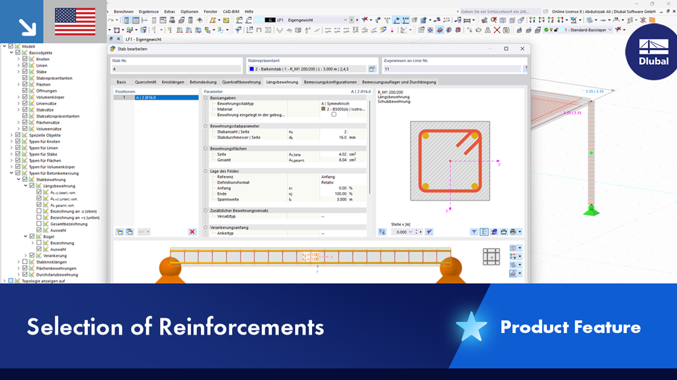Click the filter icon below cross-section preview
The height and width of the screenshot is (380, 677).
tap(473, 232)
